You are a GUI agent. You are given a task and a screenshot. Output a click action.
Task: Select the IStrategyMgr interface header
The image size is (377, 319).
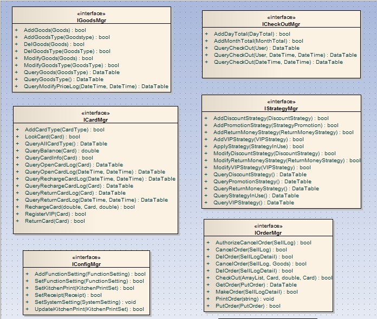[281, 103]
